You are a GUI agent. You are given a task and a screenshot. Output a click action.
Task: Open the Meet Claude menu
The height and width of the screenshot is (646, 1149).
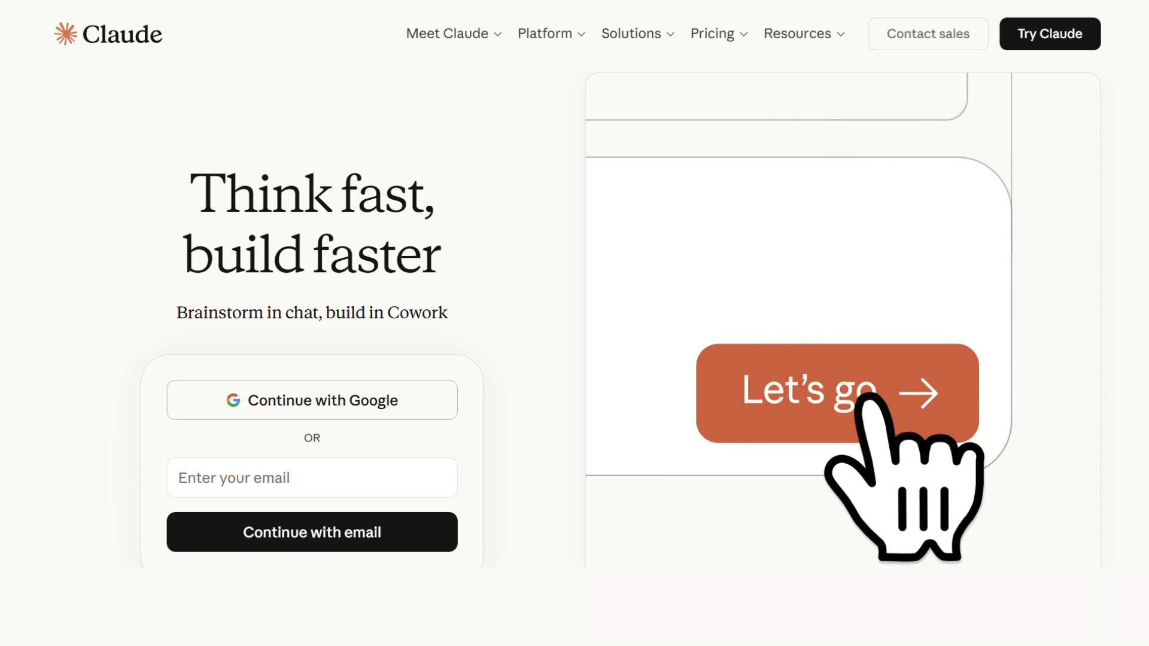[454, 33]
